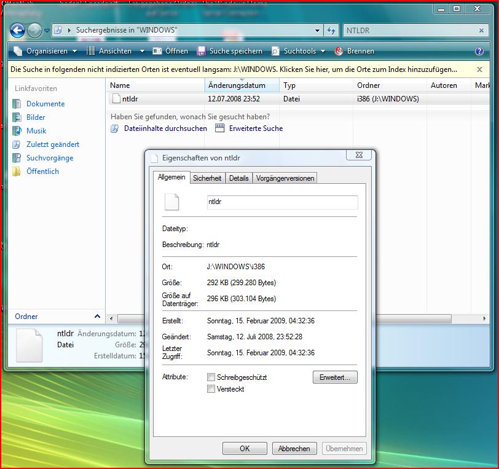499x469 pixels.
Task: Click the NTLDR search input field
Action: (411, 31)
